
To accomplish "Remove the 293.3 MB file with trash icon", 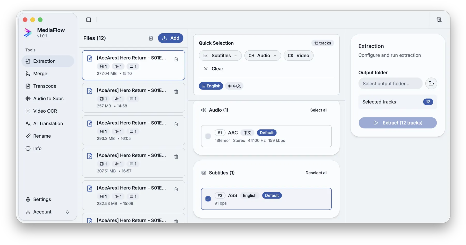I will tap(176, 124).
